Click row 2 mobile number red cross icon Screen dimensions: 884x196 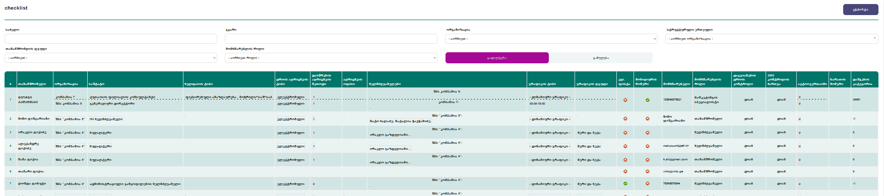click(x=648, y=119)
